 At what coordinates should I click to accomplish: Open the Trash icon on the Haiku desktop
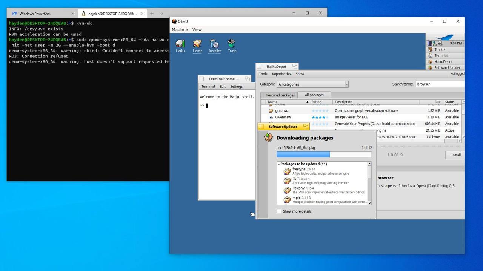coord(232,44)
